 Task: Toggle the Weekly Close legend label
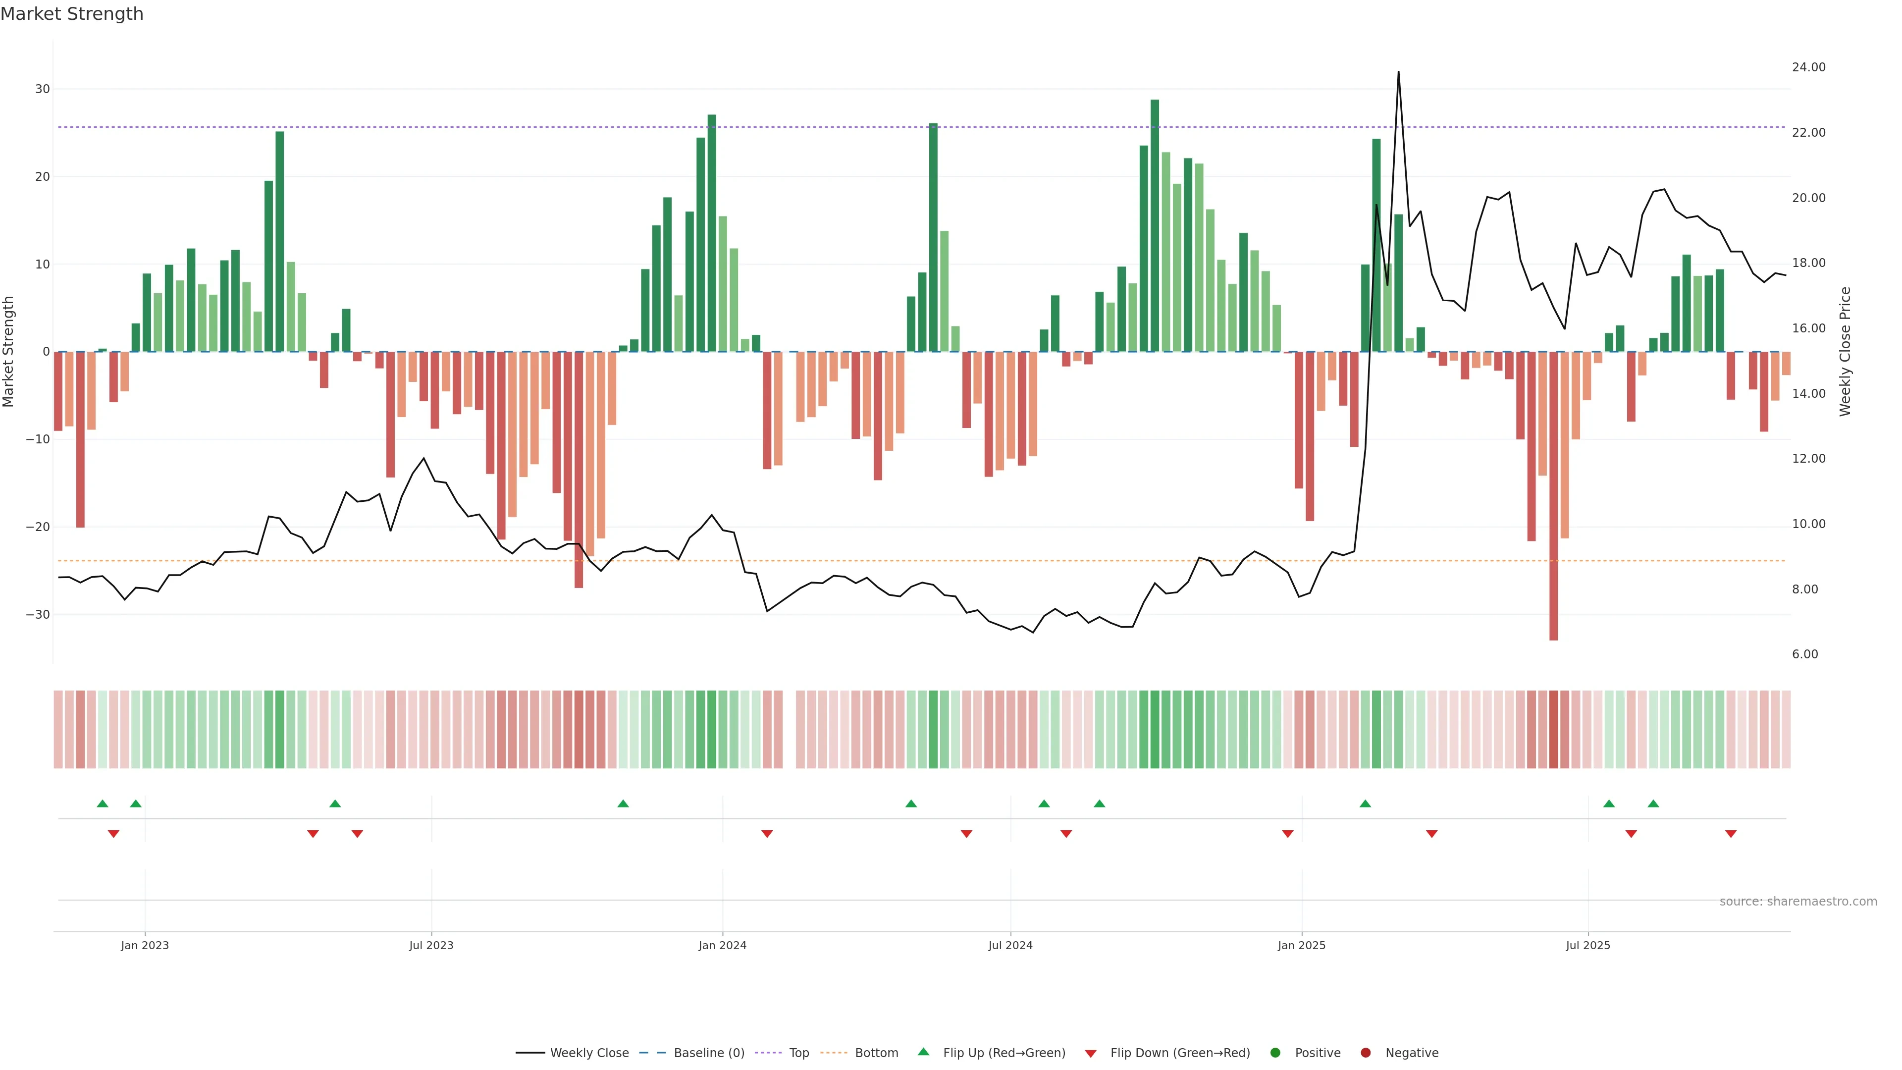pos(589,1053)
